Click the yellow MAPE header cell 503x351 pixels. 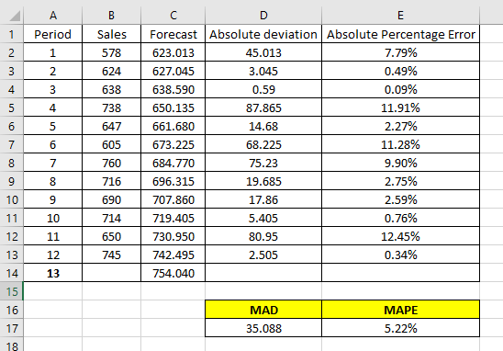point(401,310)
